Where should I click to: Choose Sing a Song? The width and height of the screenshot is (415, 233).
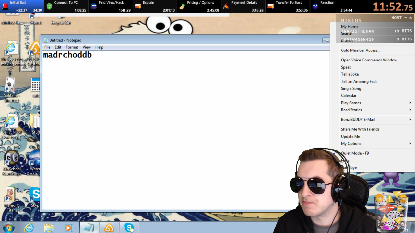pos(351,88)
